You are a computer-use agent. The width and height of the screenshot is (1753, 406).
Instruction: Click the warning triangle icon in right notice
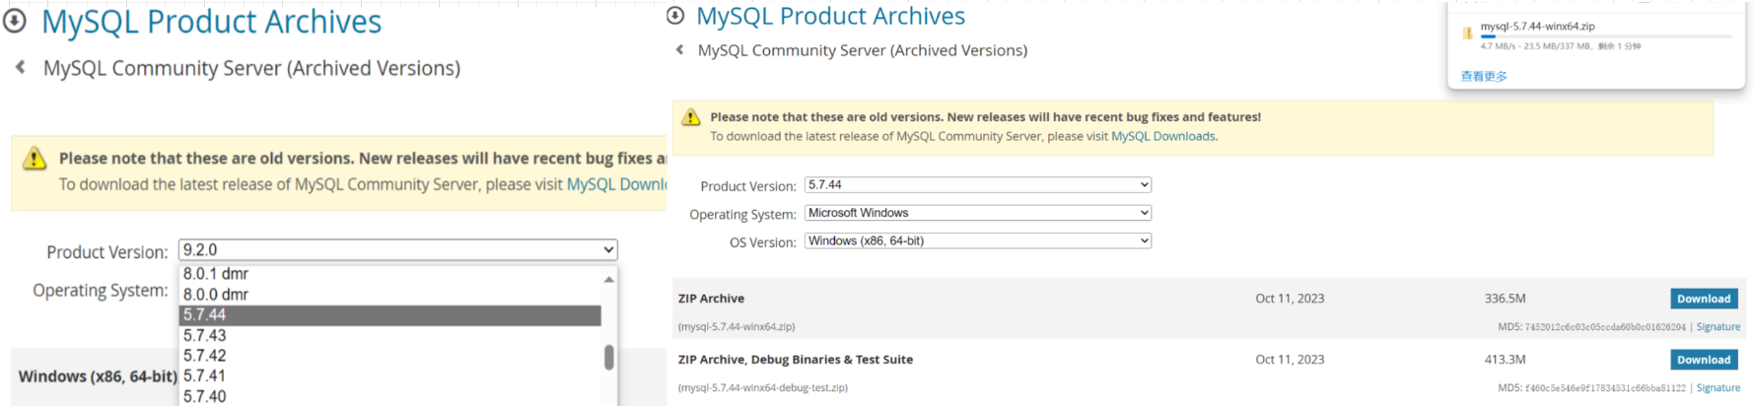click(x=691, y=117)
